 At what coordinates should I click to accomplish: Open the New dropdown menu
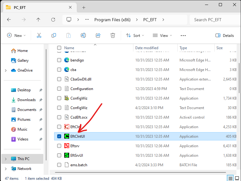16,35
